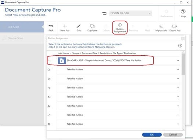Expand the job dropdown for row 5
193x140 pixels.
178,97
